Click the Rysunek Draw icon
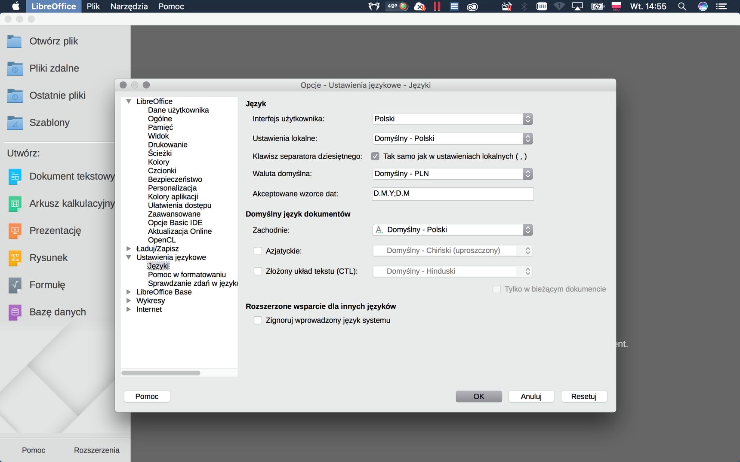740x462 pixels. click(x=15, y=258)
